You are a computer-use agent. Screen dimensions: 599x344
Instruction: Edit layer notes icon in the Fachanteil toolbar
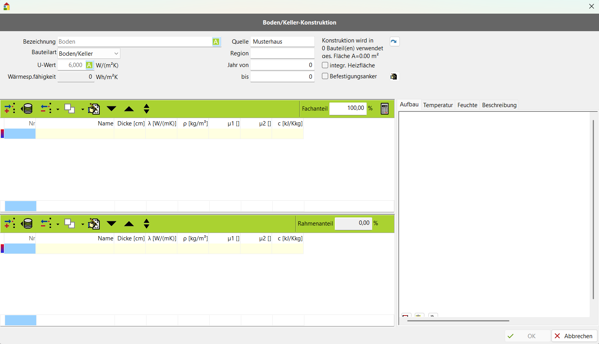(94, 108)
